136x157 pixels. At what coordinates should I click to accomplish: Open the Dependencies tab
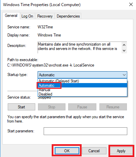point(68,16)
